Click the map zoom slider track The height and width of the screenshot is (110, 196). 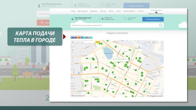point(72,57)
